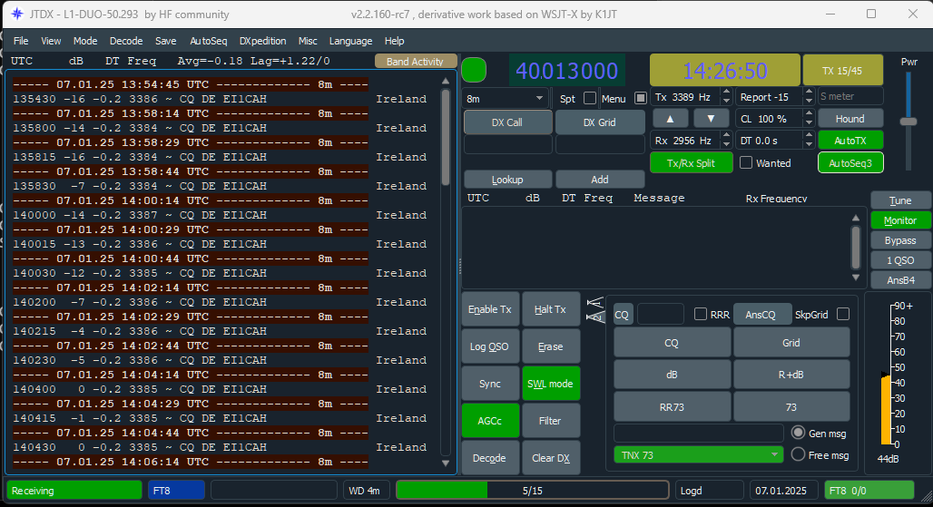Toggle the RRR checkbox
Image resolution: width=933 pixels, height=507 pixels.
pyautogui.click(x=701, y=314)
